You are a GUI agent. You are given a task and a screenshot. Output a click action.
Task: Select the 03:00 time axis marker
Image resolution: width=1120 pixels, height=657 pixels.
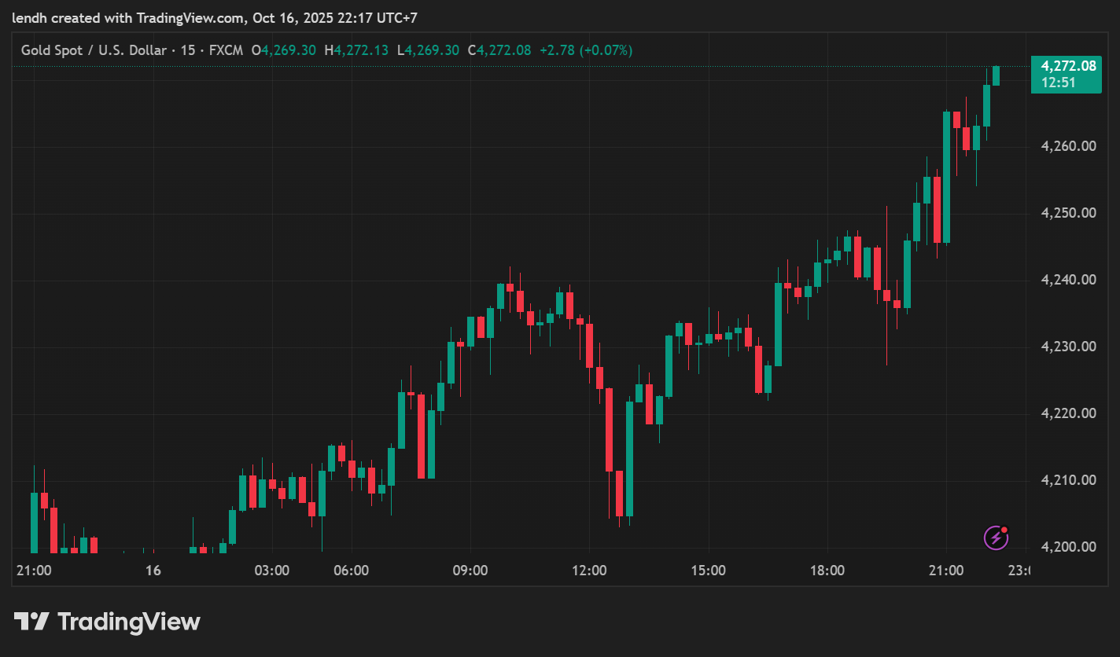click(272, 571)
